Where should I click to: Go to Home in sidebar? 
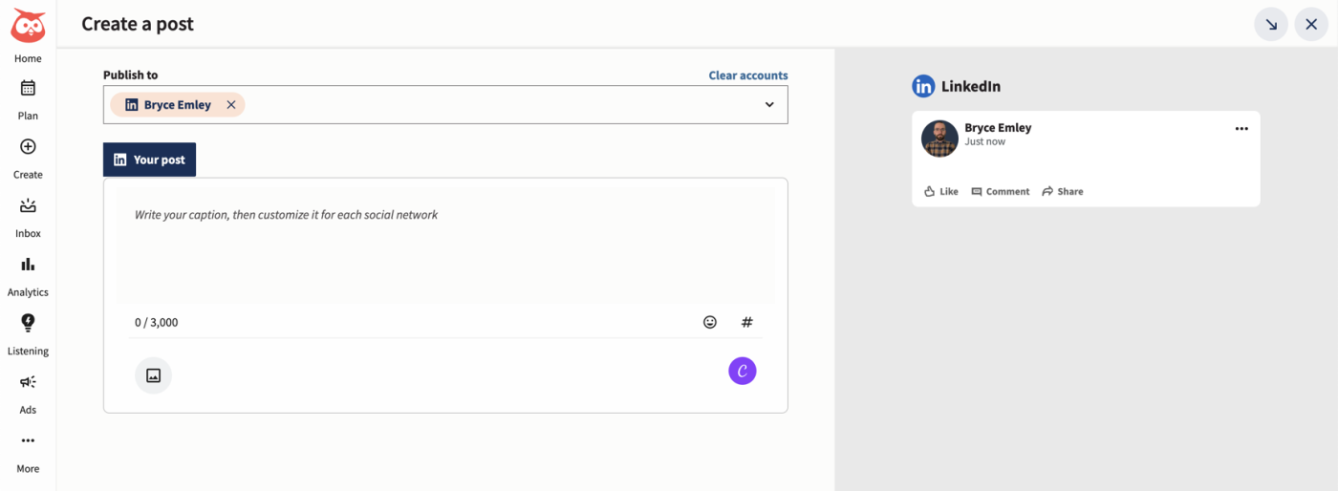(x=28, y=58)
